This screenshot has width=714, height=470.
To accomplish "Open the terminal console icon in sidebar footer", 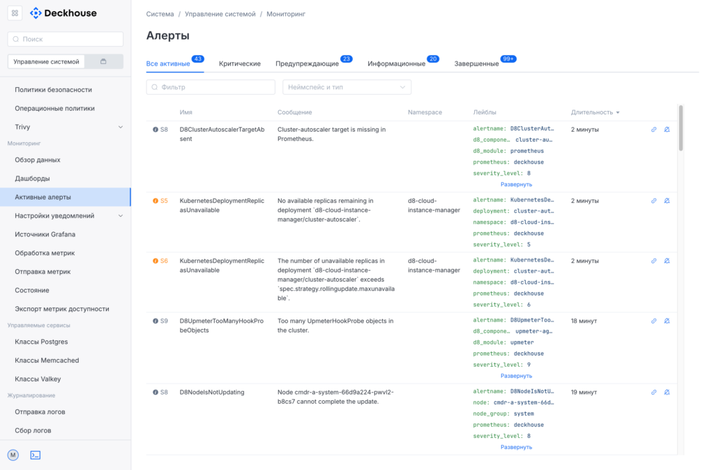I will click(36, 455).
